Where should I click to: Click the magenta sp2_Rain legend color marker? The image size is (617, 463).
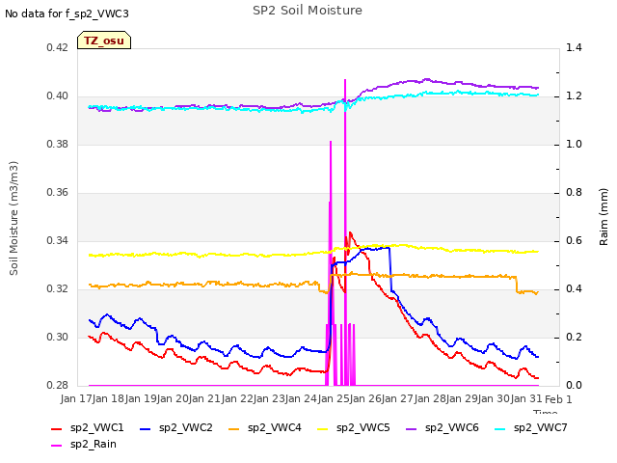[x=57, y=446]
